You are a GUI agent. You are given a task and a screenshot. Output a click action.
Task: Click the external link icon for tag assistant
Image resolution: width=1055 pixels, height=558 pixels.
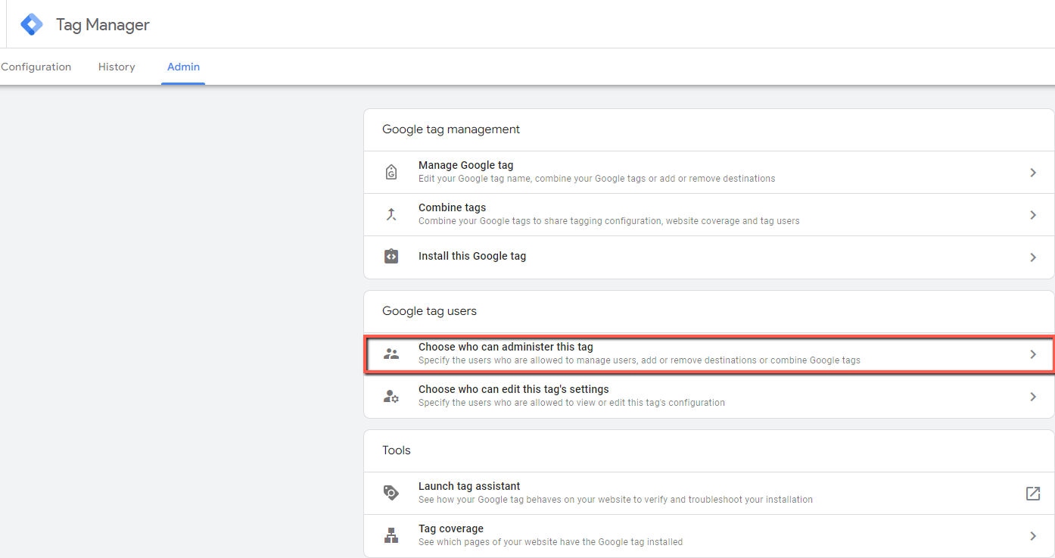point(1033,494)
